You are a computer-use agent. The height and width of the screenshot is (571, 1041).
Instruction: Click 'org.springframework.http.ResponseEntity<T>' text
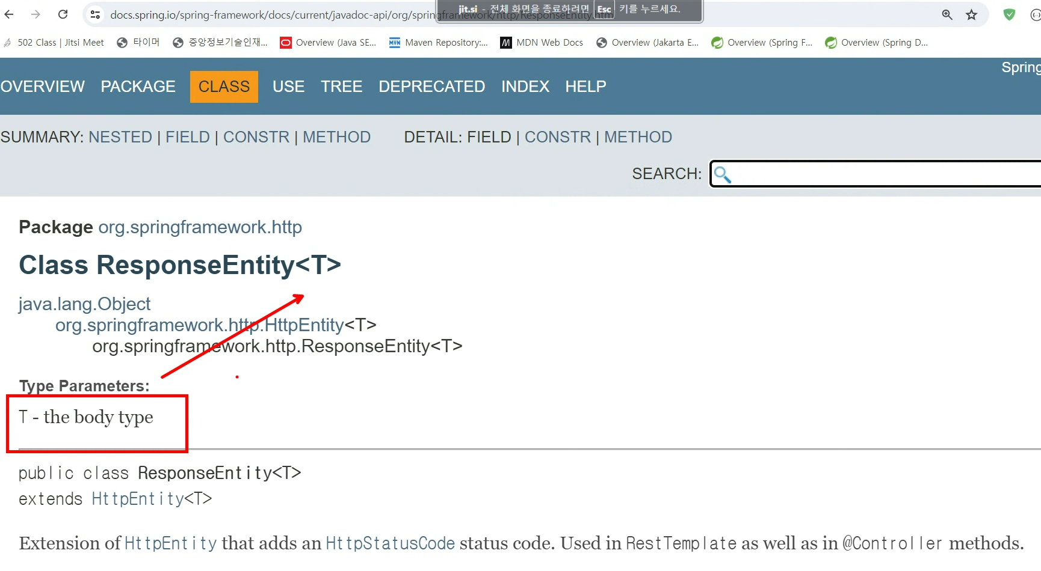click(277, 346)
